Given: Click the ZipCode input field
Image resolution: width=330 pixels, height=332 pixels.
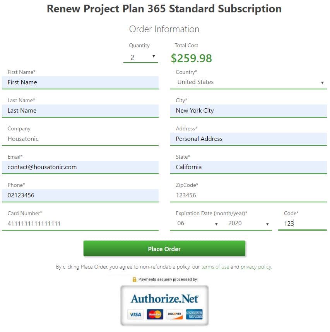Looking at the screenshot, I should click(248, 195).
